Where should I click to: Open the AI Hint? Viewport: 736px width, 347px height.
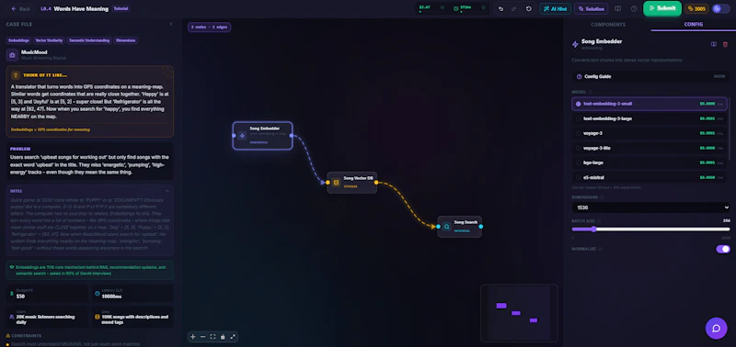(555, 9)
